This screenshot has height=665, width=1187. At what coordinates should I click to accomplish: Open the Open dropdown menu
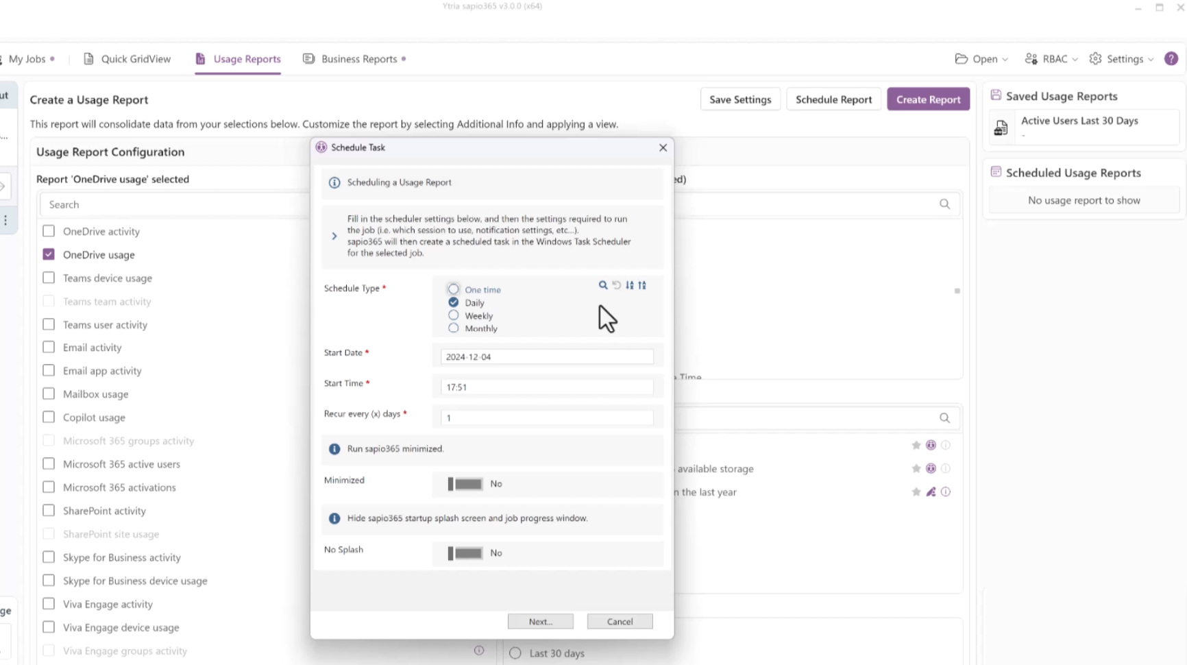tap(981, 59)
